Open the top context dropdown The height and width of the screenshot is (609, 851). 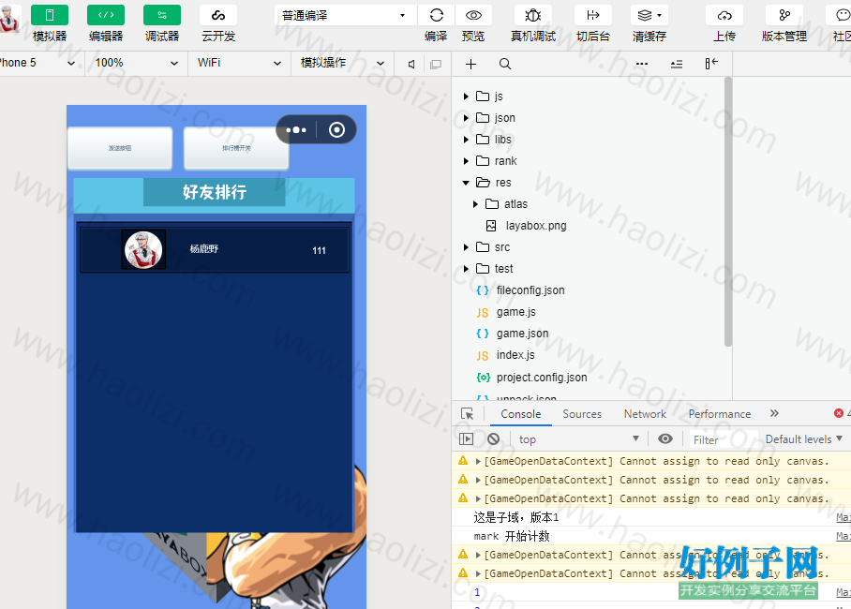point(579,439)
